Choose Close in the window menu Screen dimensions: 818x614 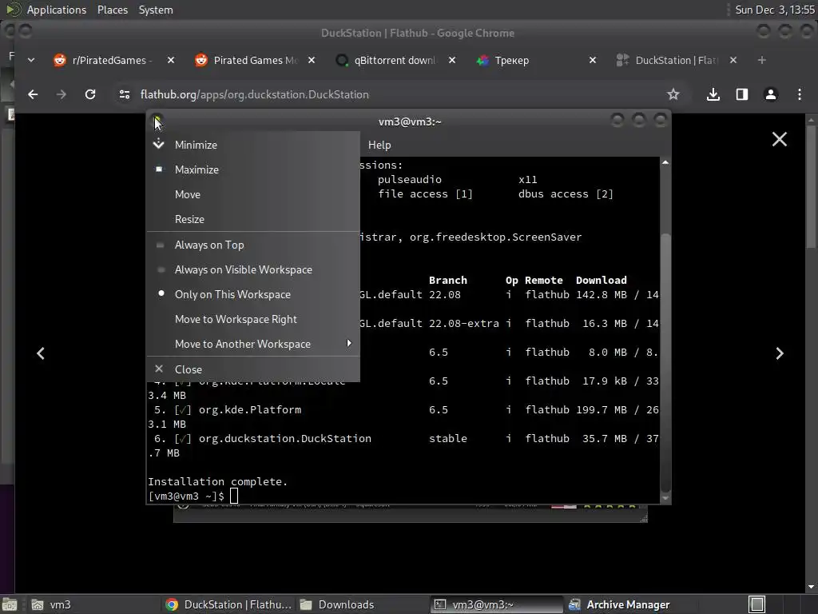point(253,369)
